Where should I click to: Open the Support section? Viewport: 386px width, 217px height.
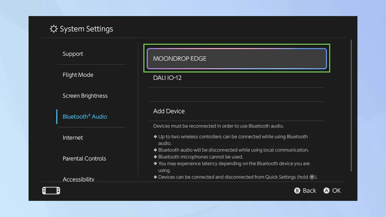point(73,54)
